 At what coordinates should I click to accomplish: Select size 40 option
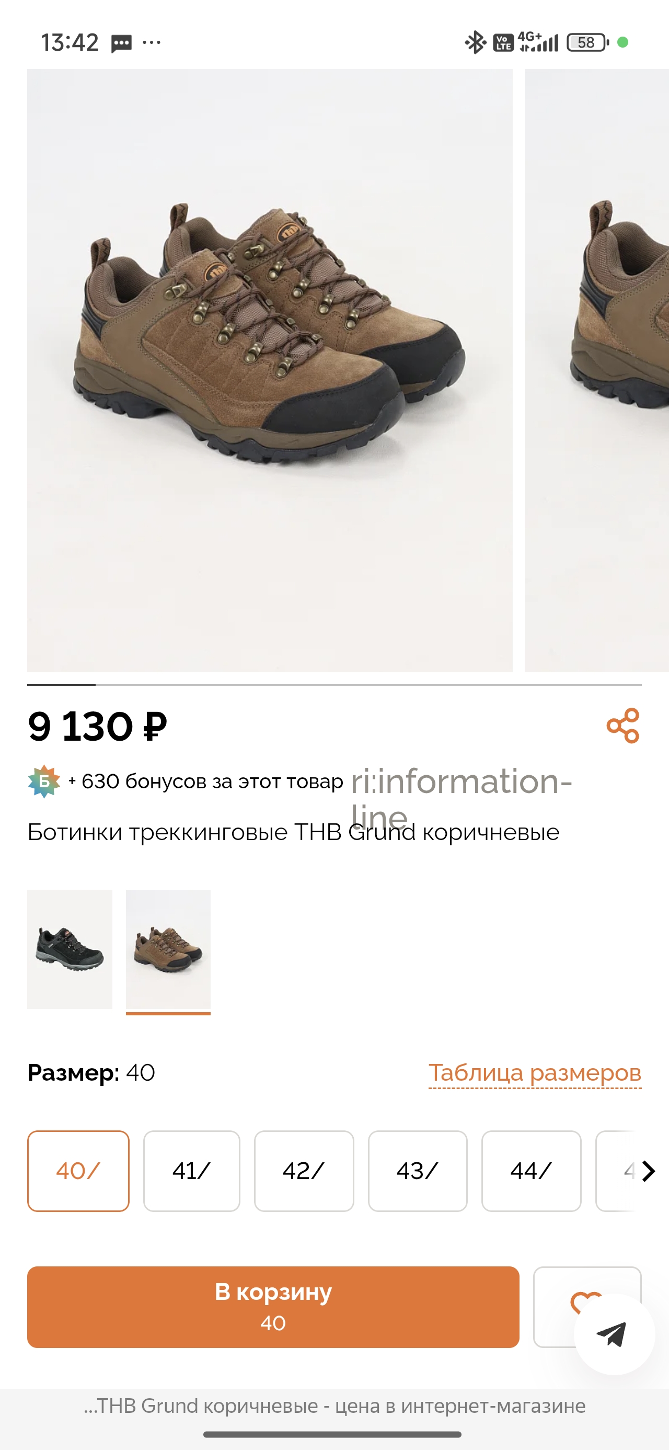coord(78,1171)
